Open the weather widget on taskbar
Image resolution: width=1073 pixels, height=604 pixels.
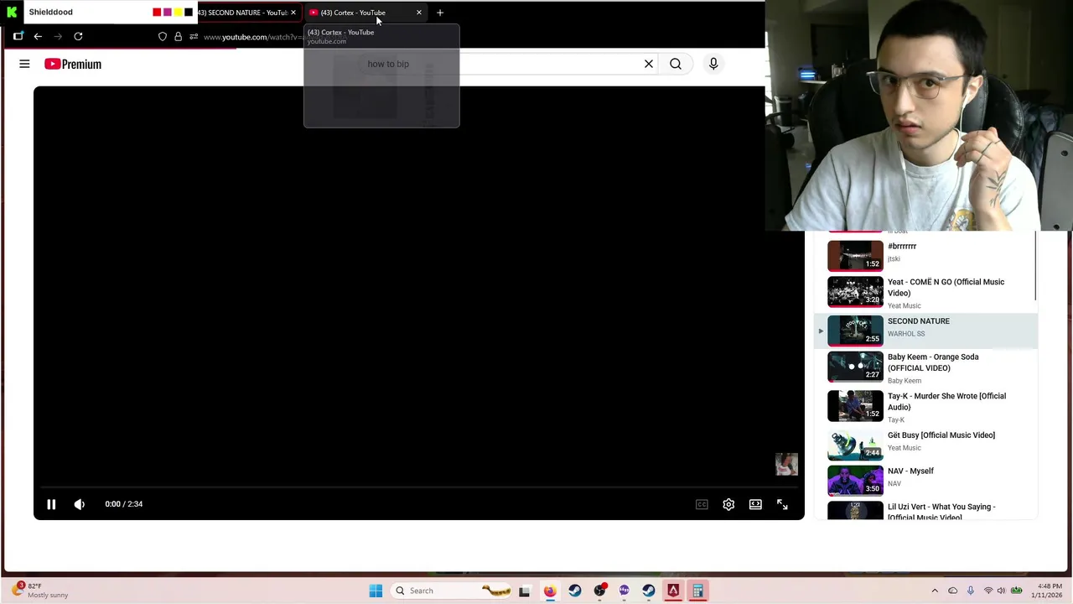(40, 591)
